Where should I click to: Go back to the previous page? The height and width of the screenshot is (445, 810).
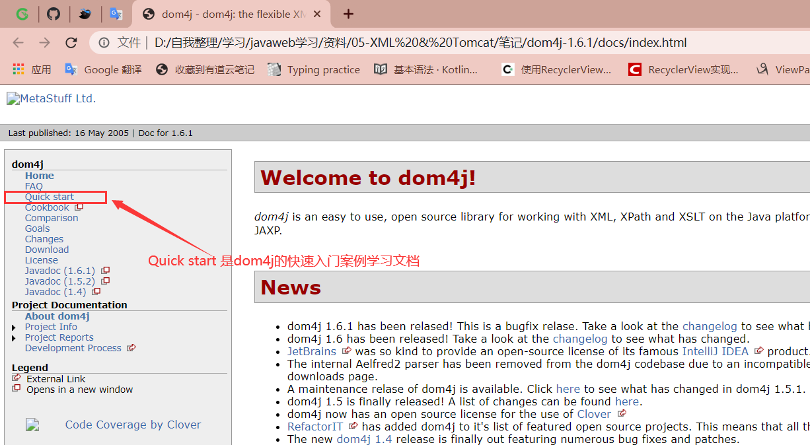tap(18, 43)
